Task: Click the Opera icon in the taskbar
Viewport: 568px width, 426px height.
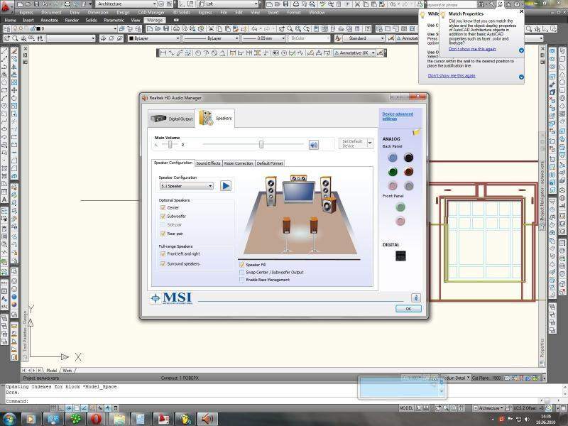Action: point(95,419)
